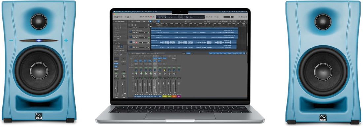The image size is (363, 127).
Task: Click the Fast Forward transport button
Action: (x=143, y=17)
